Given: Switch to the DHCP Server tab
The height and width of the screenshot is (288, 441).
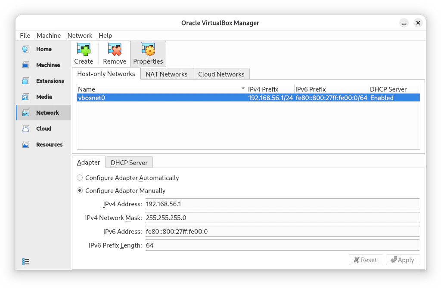Looking at the screenshot, I should tap(129, 162).
